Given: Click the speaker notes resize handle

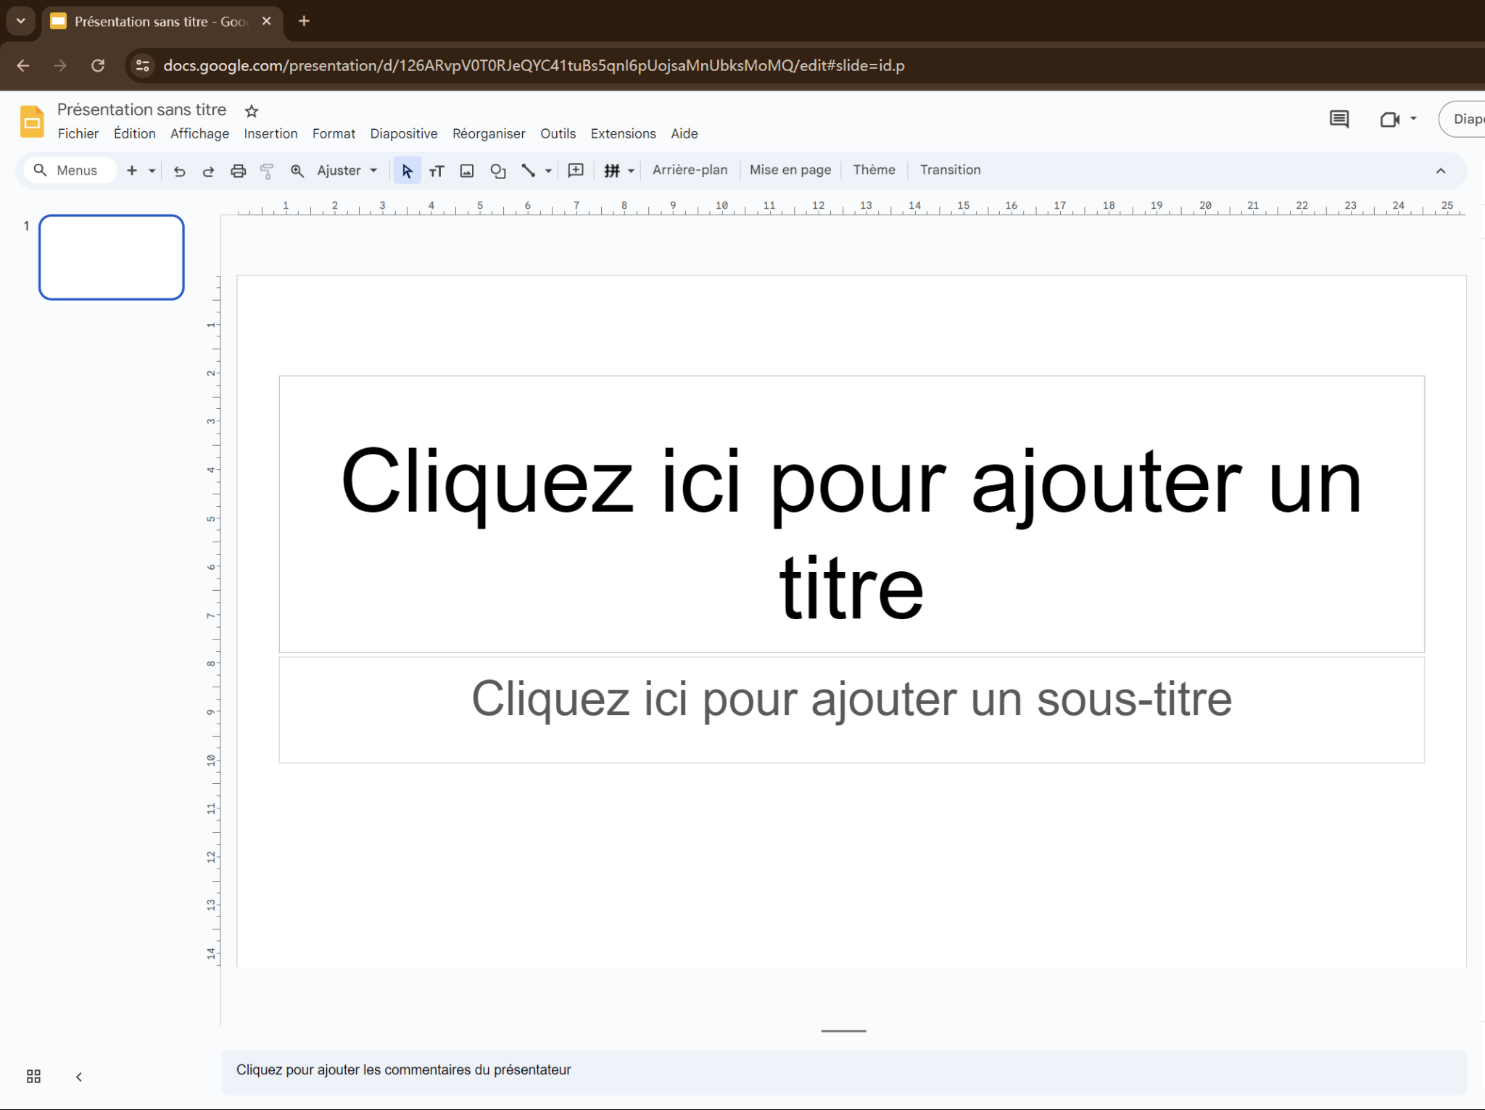Looking at the screenshot, I should pyautogui.click(x=843, y=1030).
